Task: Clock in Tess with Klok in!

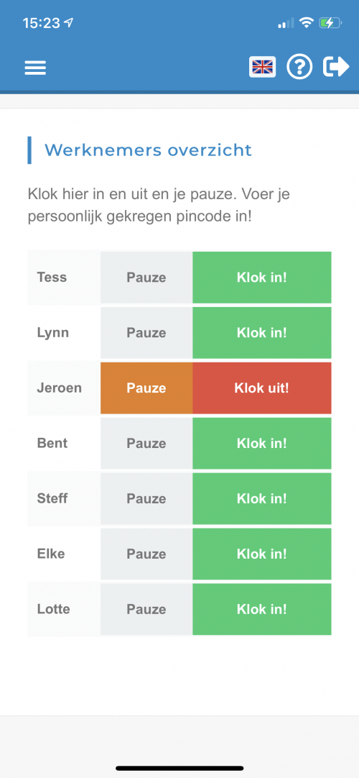Action: pyautogui.click(x=262, y=278)
